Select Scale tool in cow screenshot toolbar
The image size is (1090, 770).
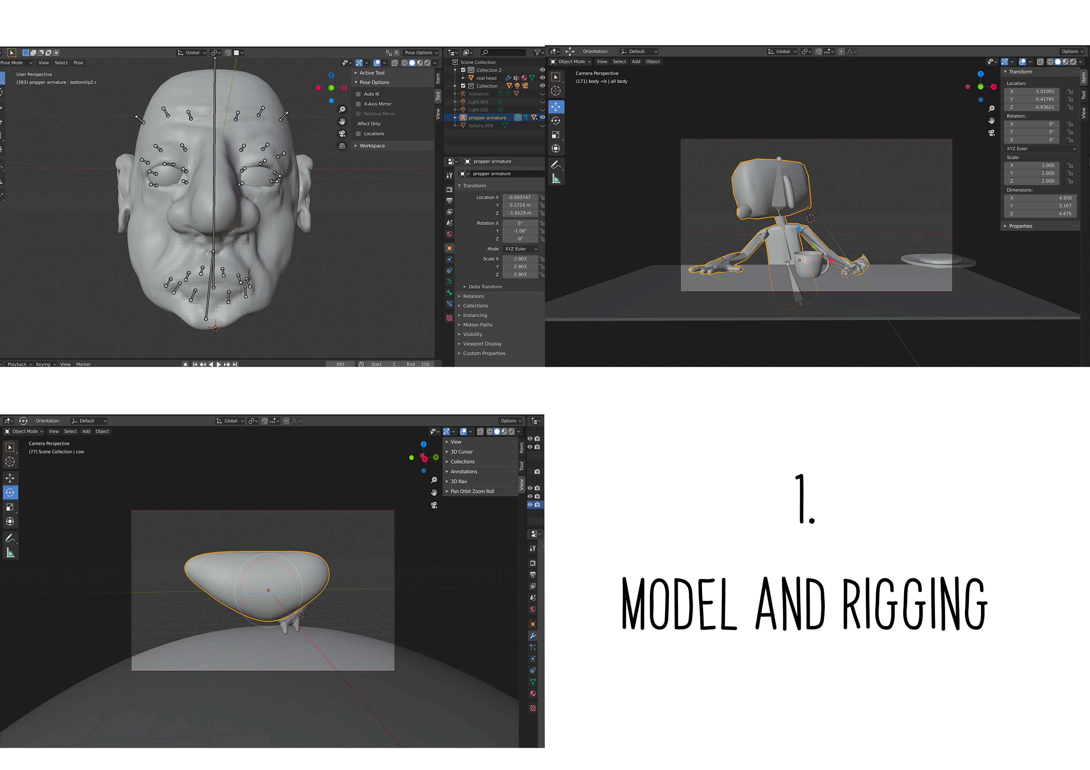[10, 507]
